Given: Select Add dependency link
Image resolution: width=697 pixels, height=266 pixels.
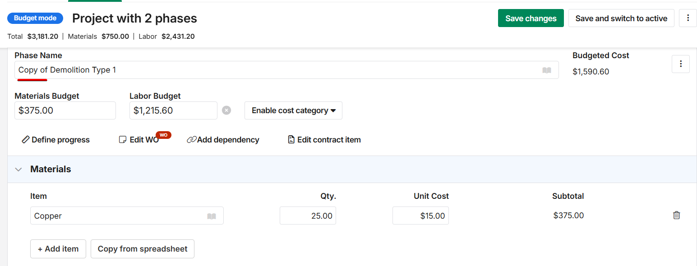Looking at the screenshot, I should (223, 140).
